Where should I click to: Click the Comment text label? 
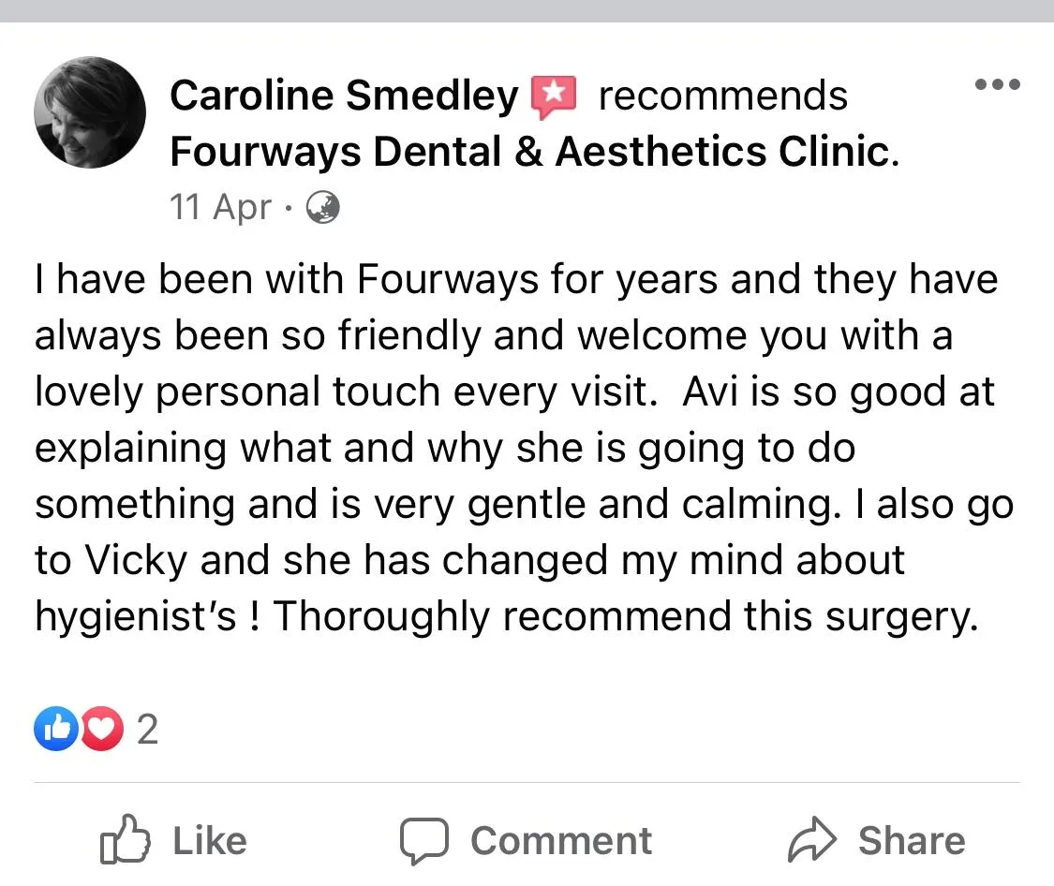tap(561, 840)
